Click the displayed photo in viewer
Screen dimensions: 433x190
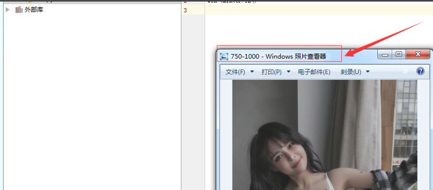coord(325,135)
